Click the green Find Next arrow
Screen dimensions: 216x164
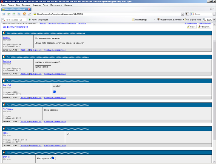point(30,20)
